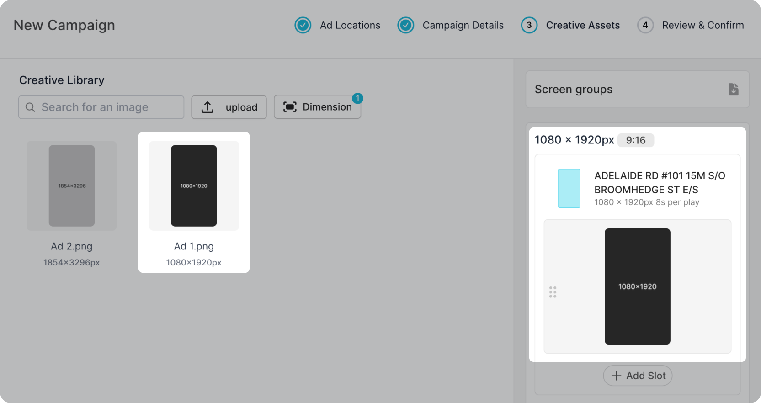This screenshot has height=403, width=761.
Task: Select the Ad 2.png thumbnail
Action: pos(72,186)
